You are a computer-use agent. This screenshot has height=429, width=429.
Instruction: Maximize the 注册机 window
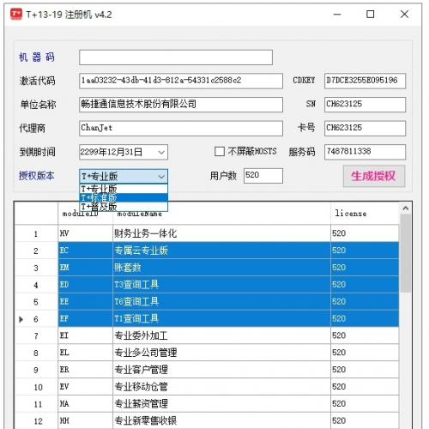371,14
